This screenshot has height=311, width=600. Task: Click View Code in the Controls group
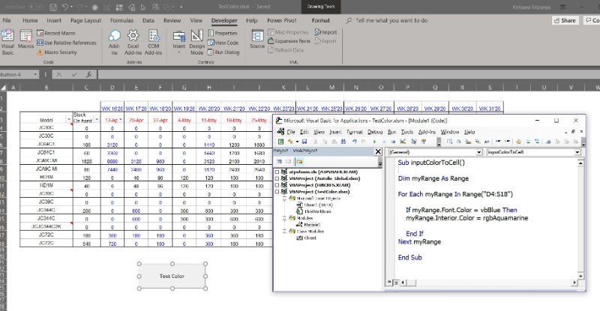coord(223,43)
